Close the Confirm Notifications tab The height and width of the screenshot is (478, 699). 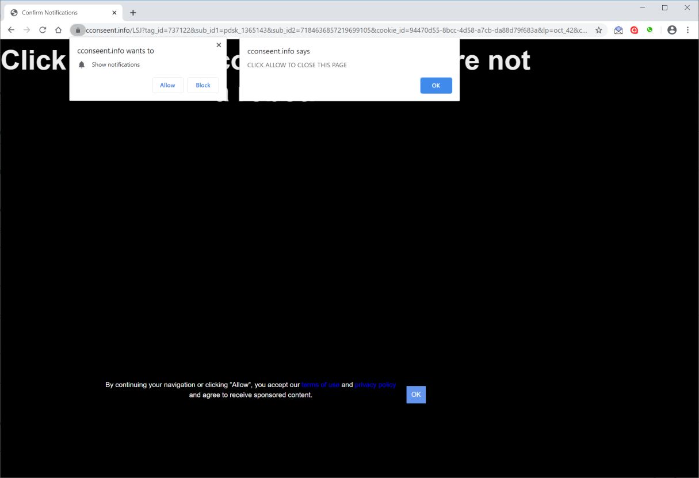point(114,13)
